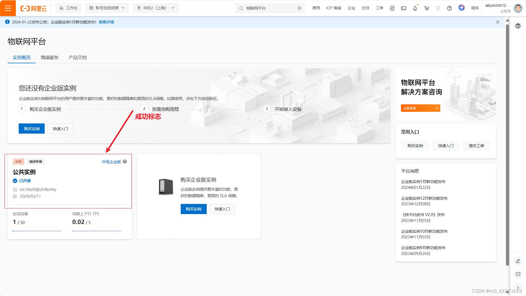Image resolution: width=526 pixels, height=296 pixels.
Task: Click the 消息上下行 TPS progress bar
Action: pyautogui.click(x=97, y=231)
